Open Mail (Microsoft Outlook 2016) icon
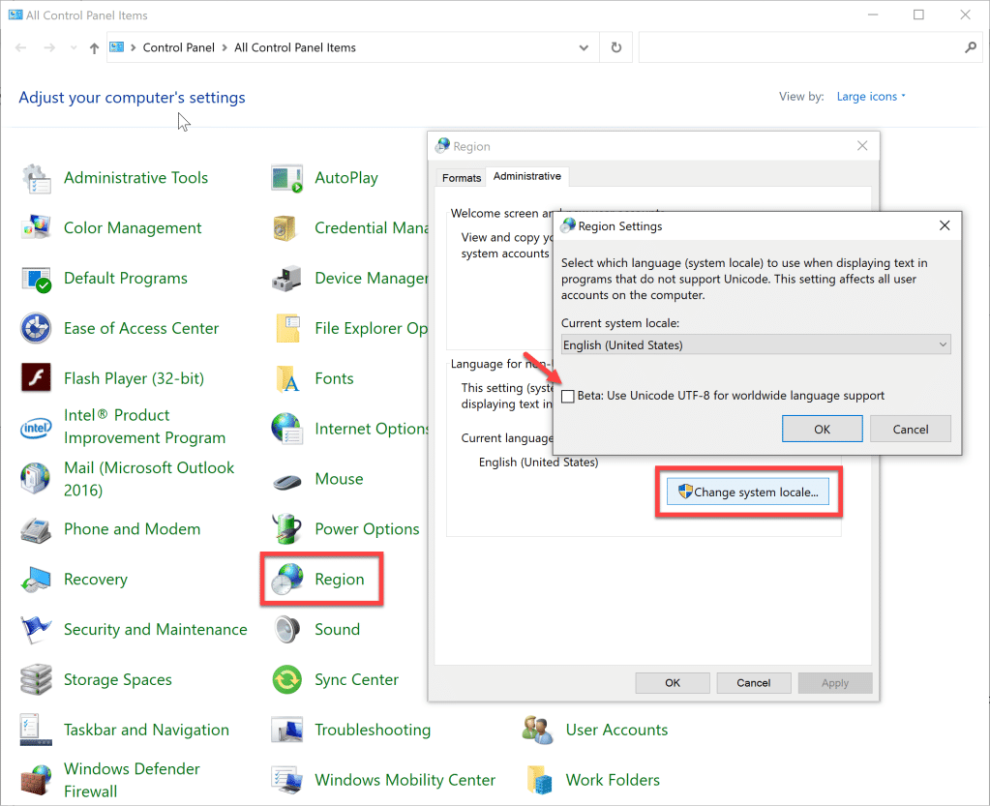The image size is (990, 806). coord(36,478)
